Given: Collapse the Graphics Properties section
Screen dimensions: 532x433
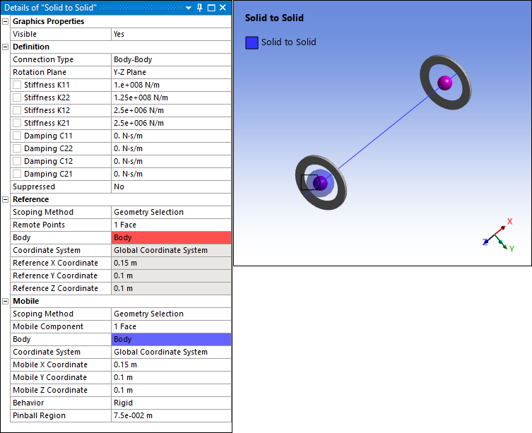Looking at the screenshot, I should point(6,21).
